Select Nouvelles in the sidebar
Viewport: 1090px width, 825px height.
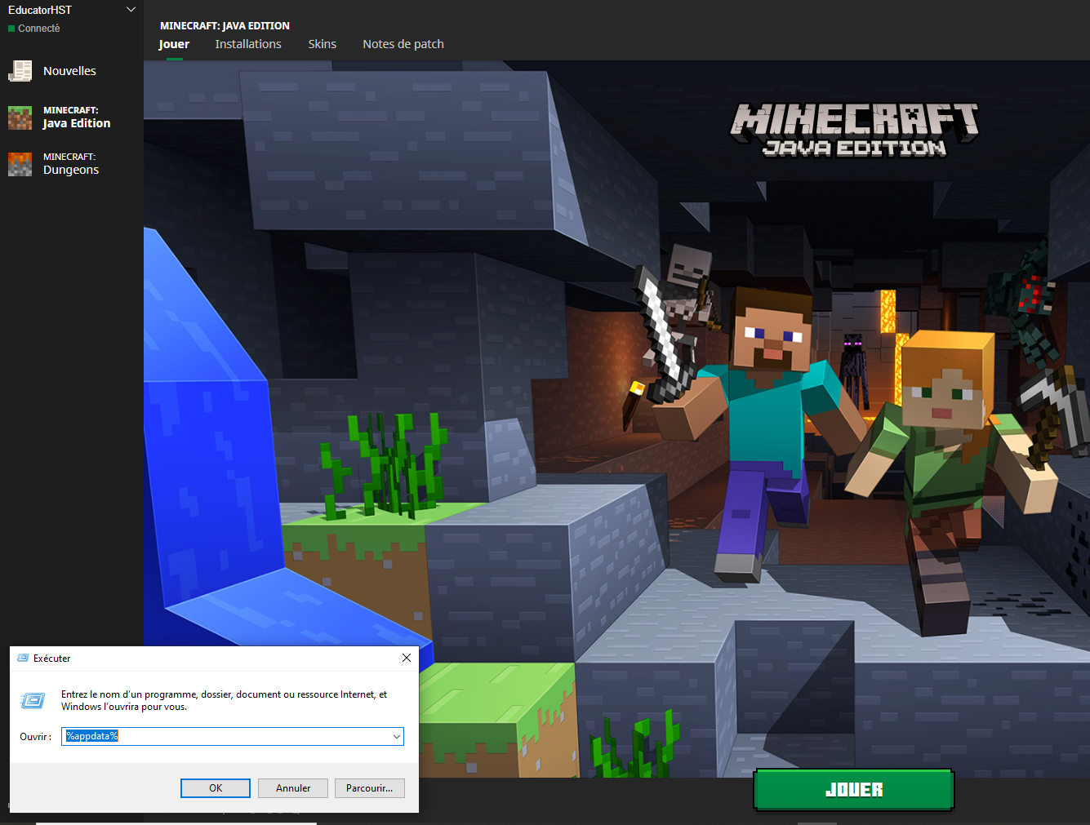(x=69, y=71)
